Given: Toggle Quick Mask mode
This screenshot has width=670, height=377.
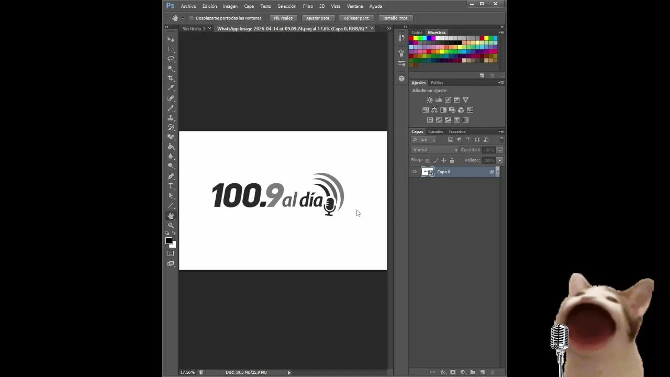Looking at the screenshot, I should (x=171, y=253).
